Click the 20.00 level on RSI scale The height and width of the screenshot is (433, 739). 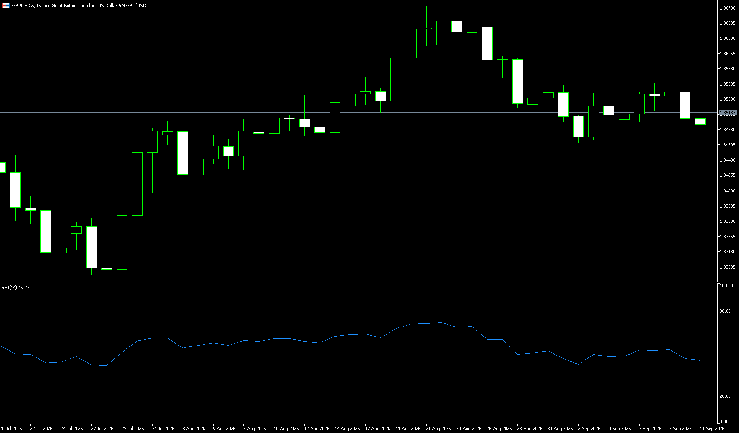click(x=726, y=396)
